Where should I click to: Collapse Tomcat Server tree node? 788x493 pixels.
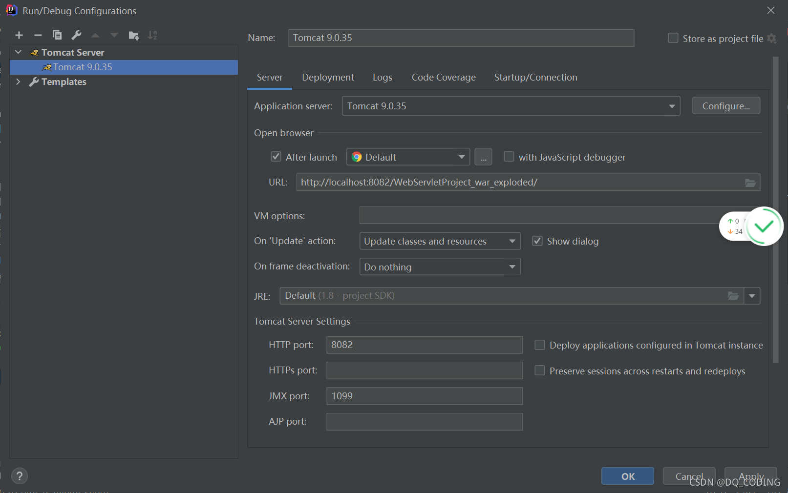point(19,52)
